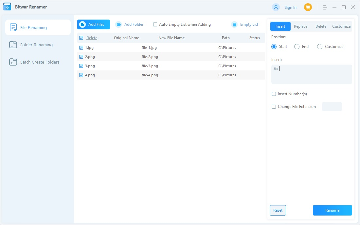Open the hamburger menu icon in title bar
Viewport: 360px width, 225px height.
[325, 7]
